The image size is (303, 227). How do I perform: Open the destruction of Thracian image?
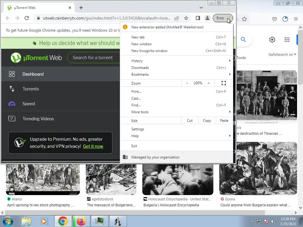click(267, 97)
